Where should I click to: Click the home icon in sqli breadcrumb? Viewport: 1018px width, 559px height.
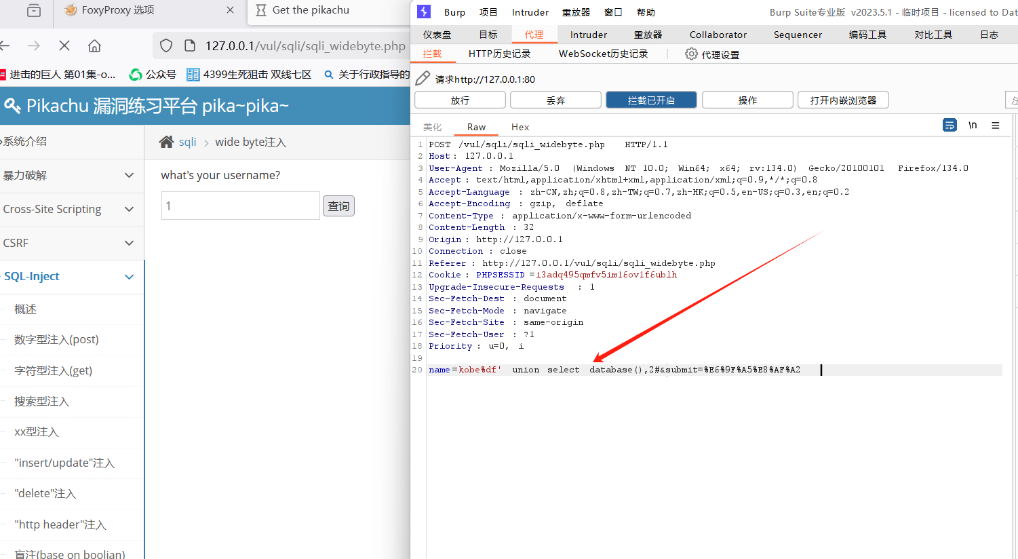coord(166,142)
